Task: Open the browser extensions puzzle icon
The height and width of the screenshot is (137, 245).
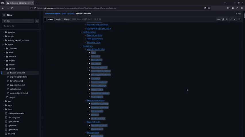Action: click(237, 8)
